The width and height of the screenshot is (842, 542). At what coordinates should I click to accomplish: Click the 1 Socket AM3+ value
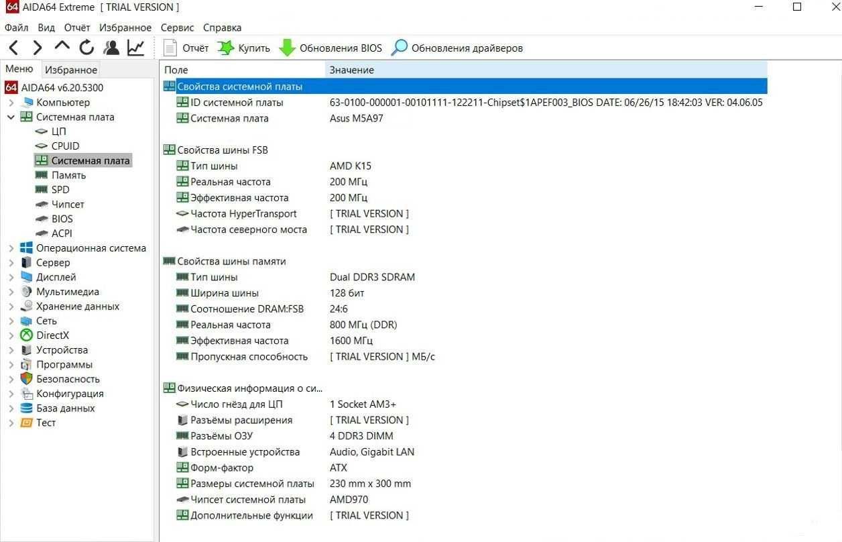coord(363,404)
